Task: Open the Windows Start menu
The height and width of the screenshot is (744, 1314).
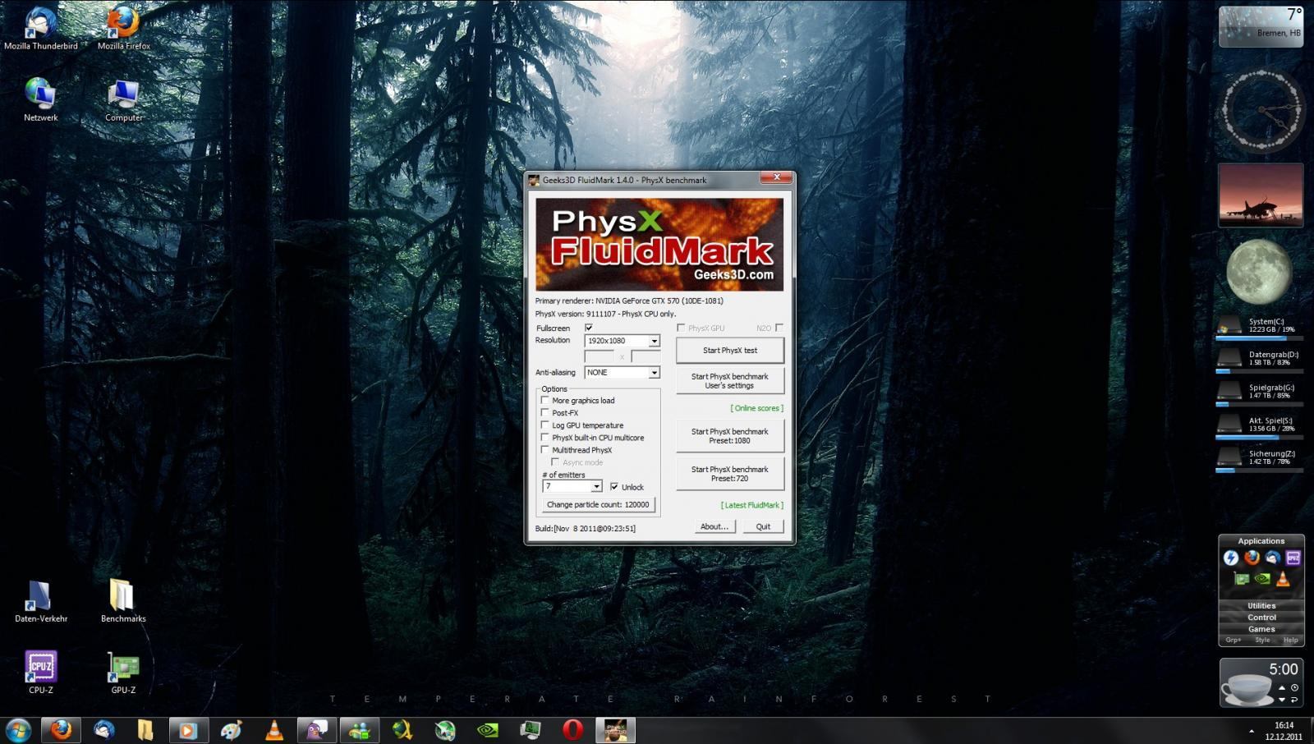Action: coord(18,729)
